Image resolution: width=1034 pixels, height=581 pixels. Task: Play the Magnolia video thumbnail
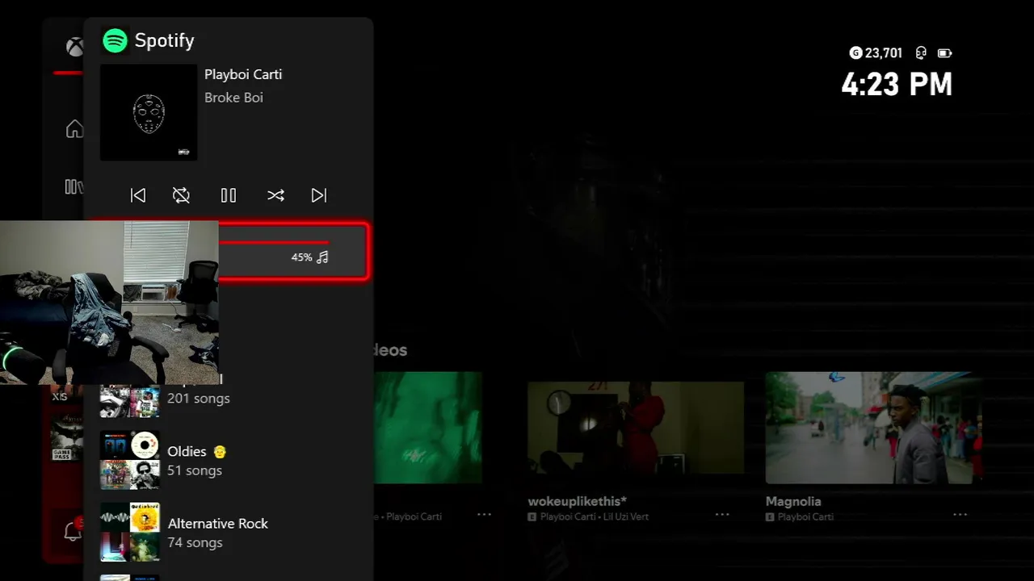point(873,428)
